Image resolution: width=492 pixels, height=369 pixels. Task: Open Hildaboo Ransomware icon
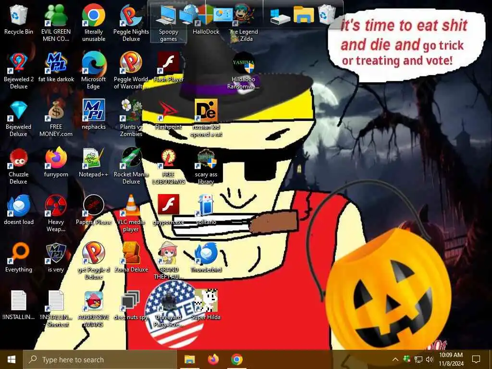point(244,71)
